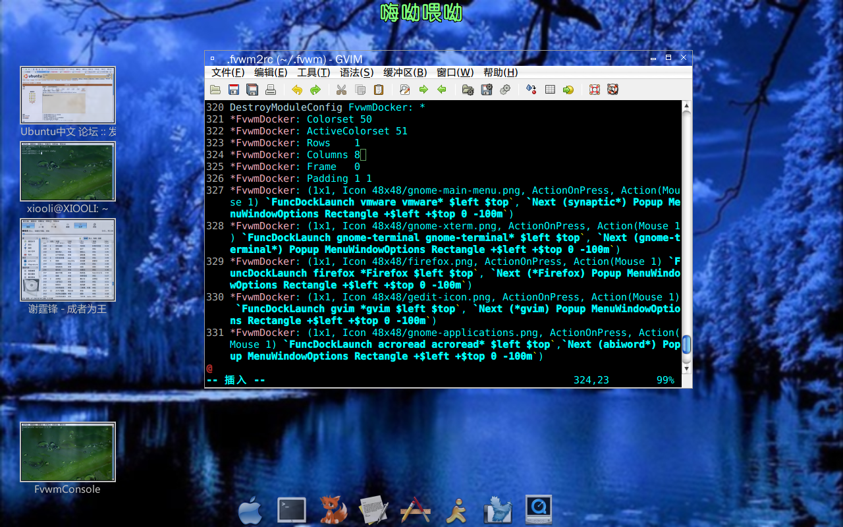Paste from clipboard in the GVIM toolbar
The width and height of the screenshot is (843, 527).
[x=379, y=90]
